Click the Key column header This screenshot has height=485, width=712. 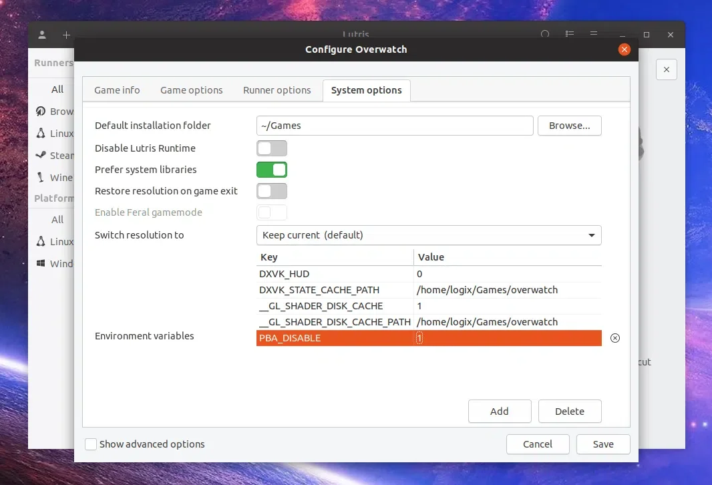335,257
